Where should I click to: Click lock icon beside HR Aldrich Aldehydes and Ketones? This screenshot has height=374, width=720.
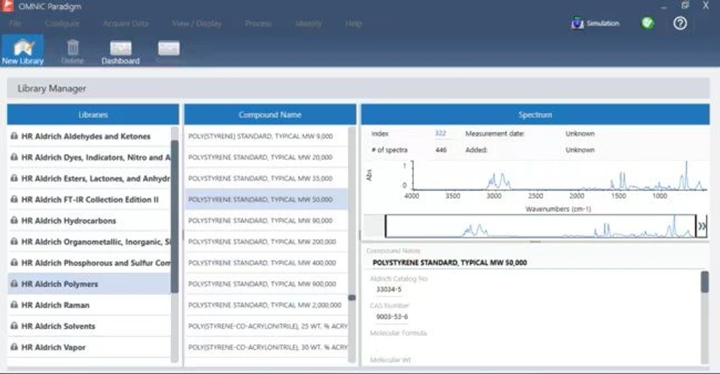click(x=14, y=136)
